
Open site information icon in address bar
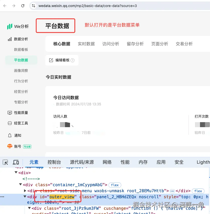(x=33, y=6)
